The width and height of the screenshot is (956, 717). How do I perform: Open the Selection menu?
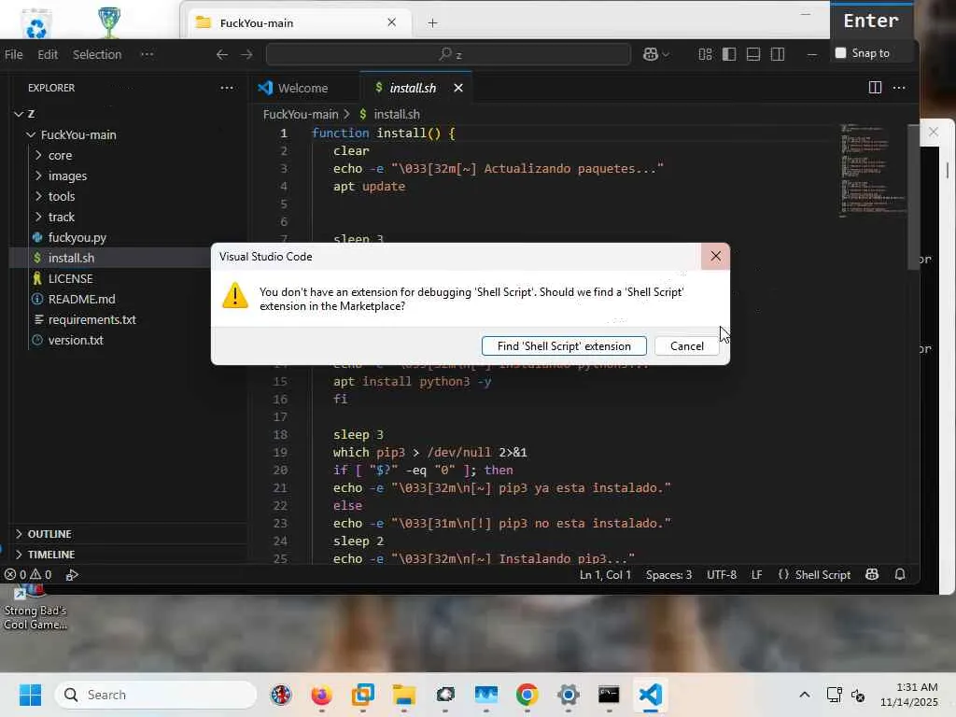click(97, 54)
